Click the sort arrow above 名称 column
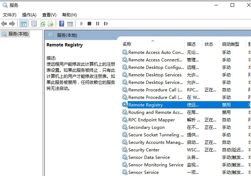This screenshot has height=176, width=251. [153, 41]
